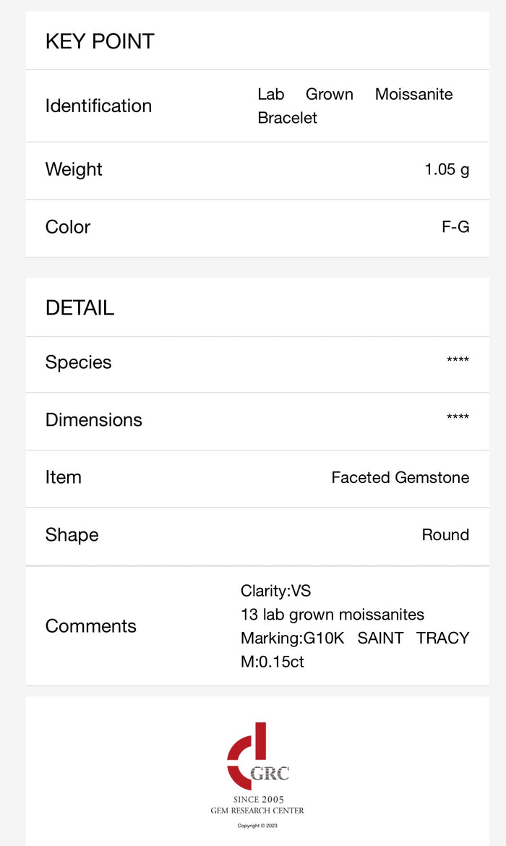Select the F-G color value
This screenshot has width=506, height=846.
[x=455, y=227]
